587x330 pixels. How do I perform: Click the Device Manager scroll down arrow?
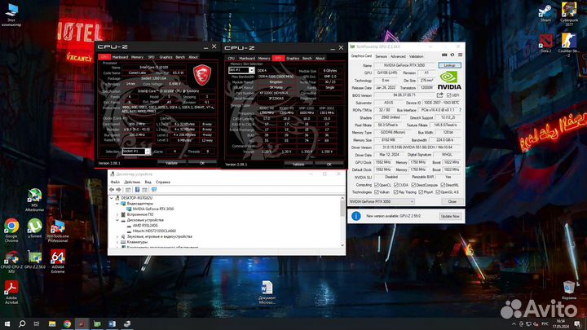coord(342,245)
